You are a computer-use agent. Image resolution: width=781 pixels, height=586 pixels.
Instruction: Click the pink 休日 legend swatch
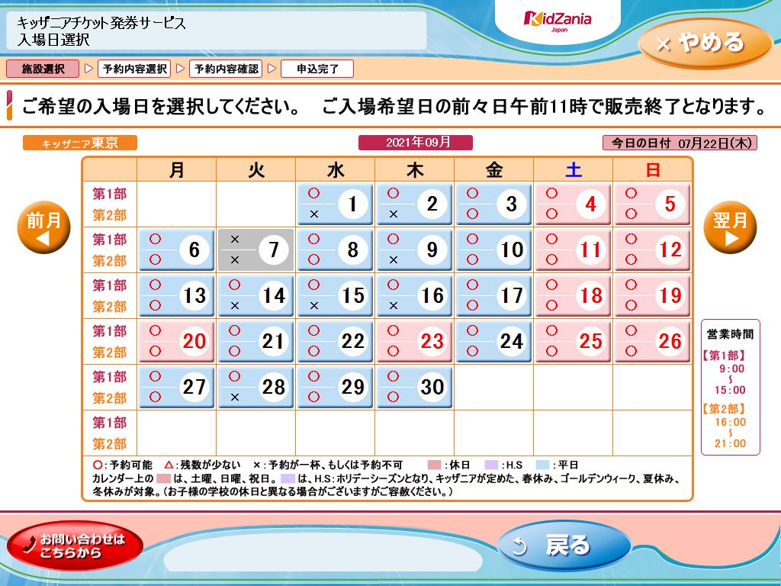tap(434, 465)
